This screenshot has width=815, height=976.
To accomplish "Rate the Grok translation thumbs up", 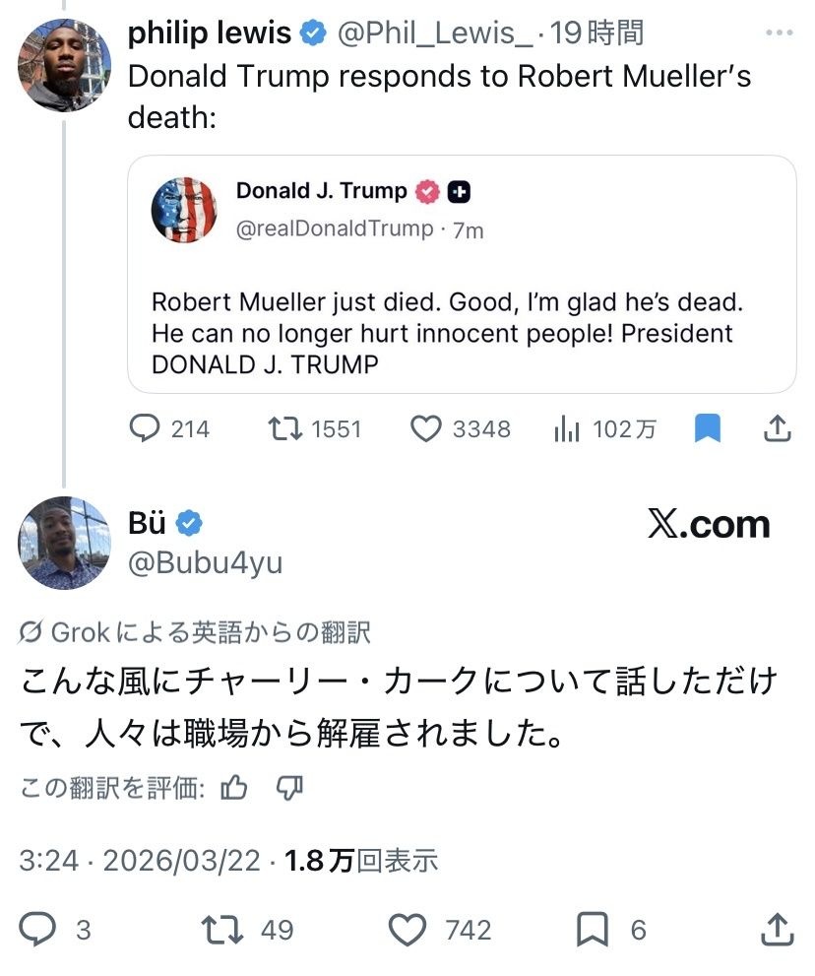I will click(x=234, y=787).
